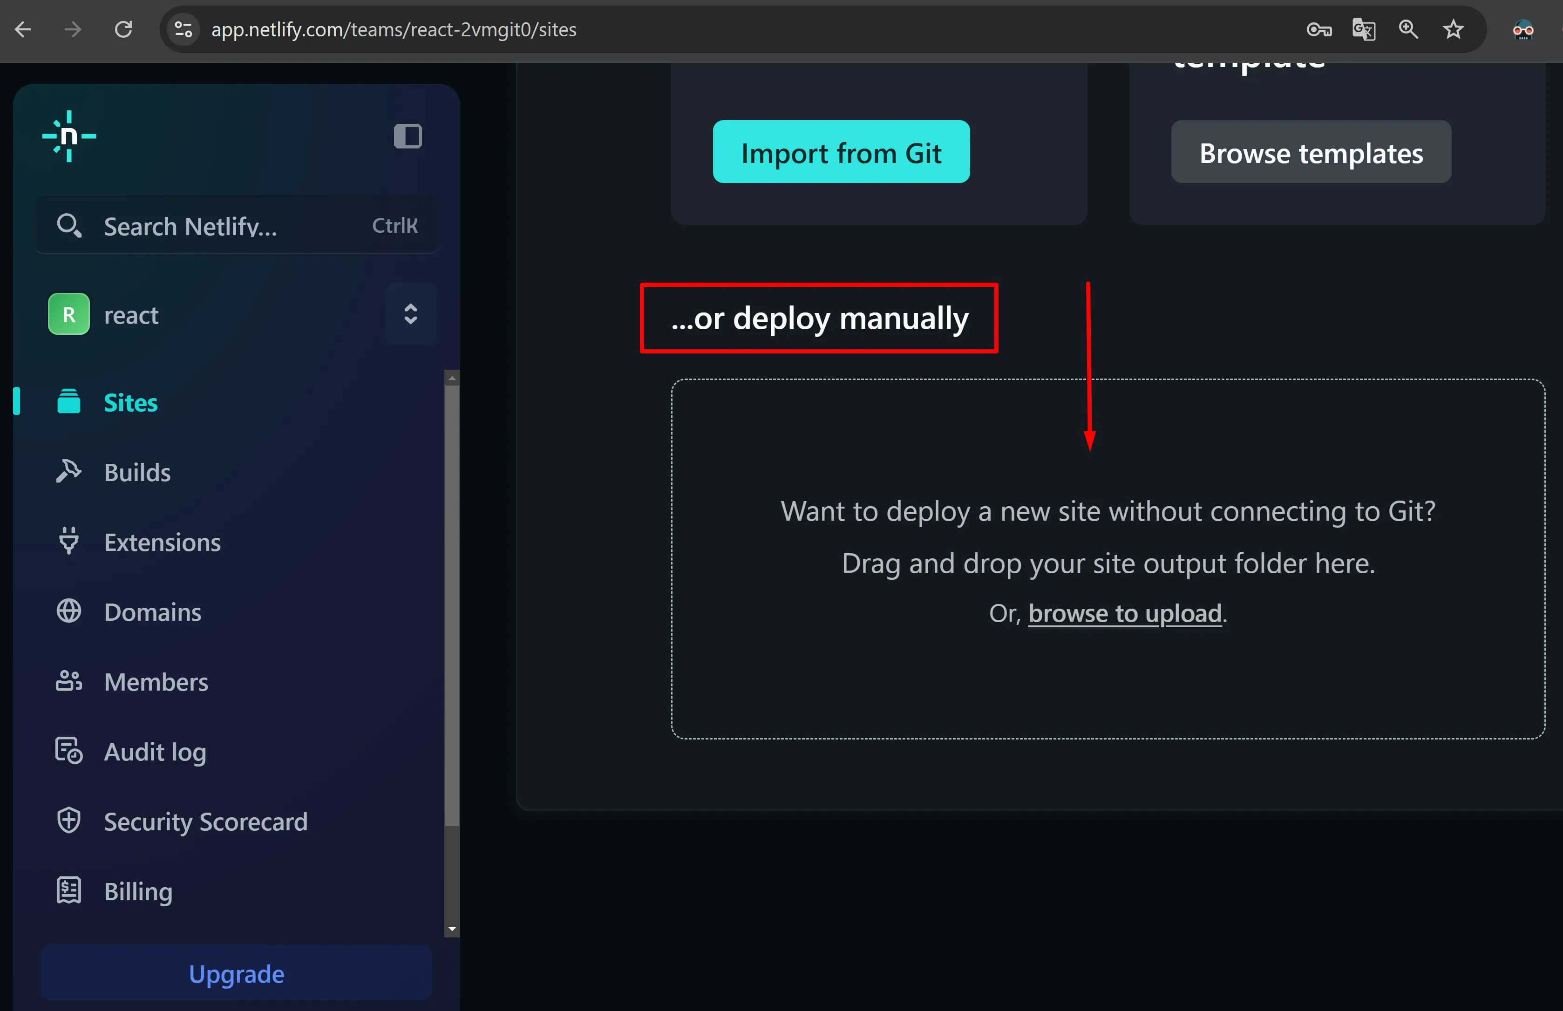Click the Netlify logo icon
This screenshot has height=1011, width=1563.
69,136
